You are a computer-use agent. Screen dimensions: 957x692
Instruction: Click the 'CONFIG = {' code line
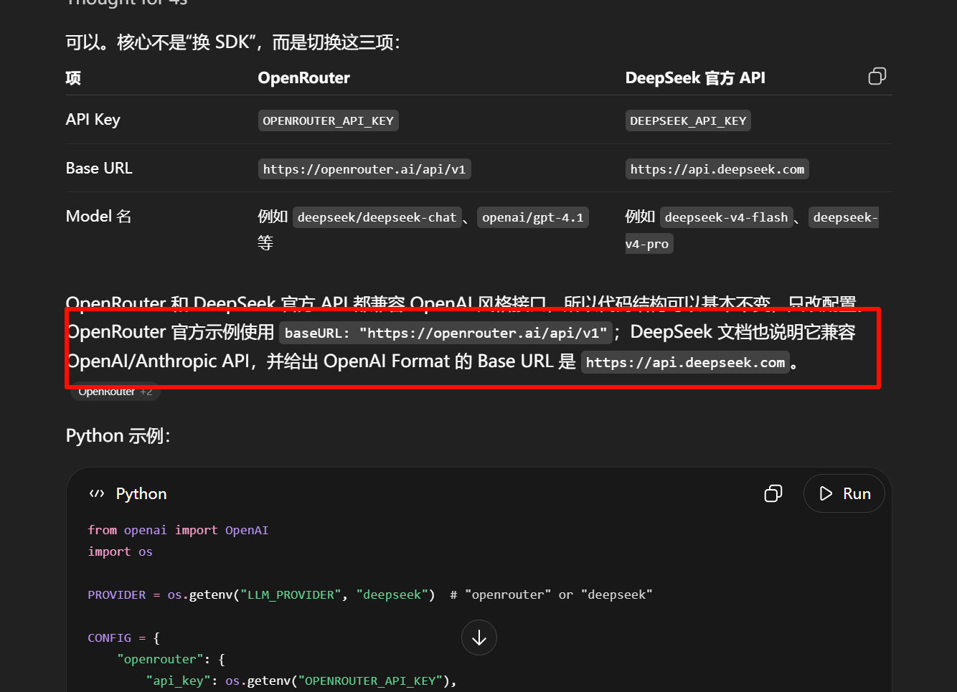123,638
